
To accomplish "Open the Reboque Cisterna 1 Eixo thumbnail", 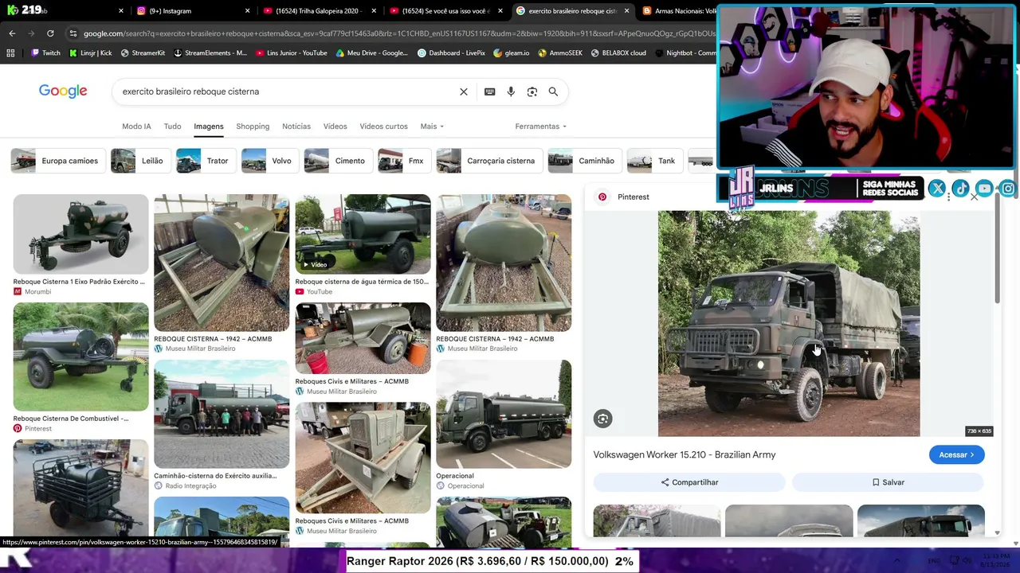I will 80,234.
